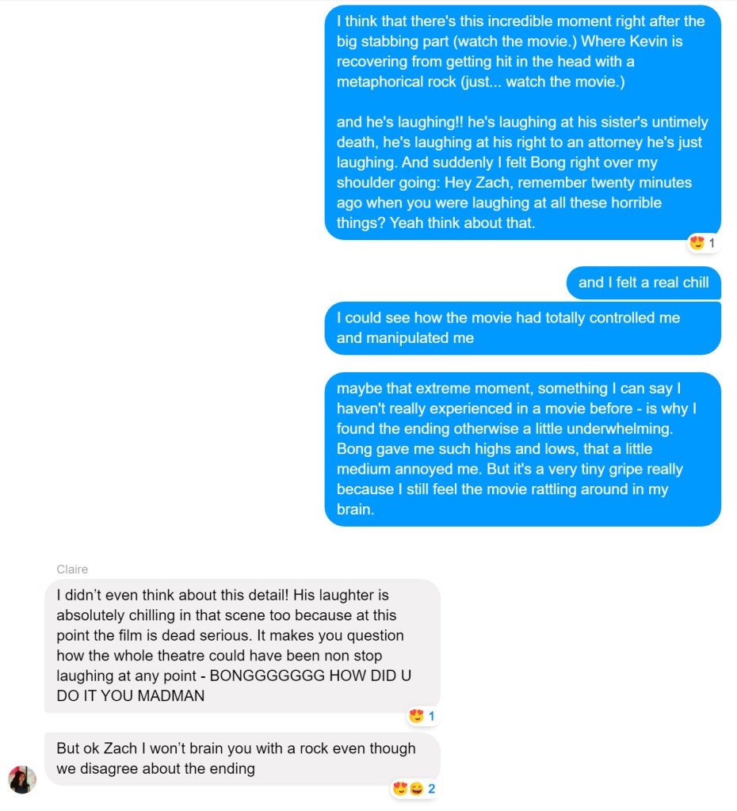
Task: Click reaction count 2 on Claire's last message
Action: [x=432, y=789]
